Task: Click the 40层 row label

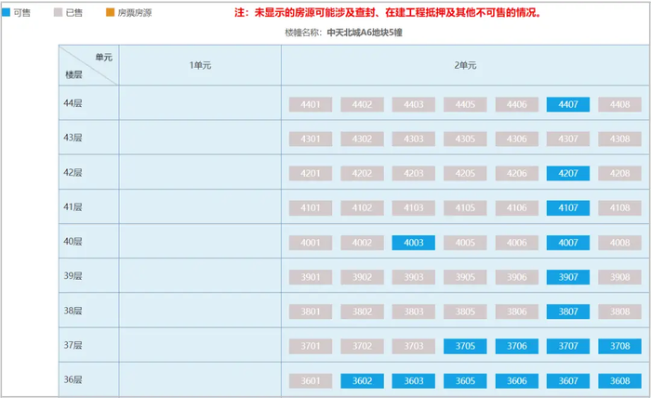Action: 73,241
